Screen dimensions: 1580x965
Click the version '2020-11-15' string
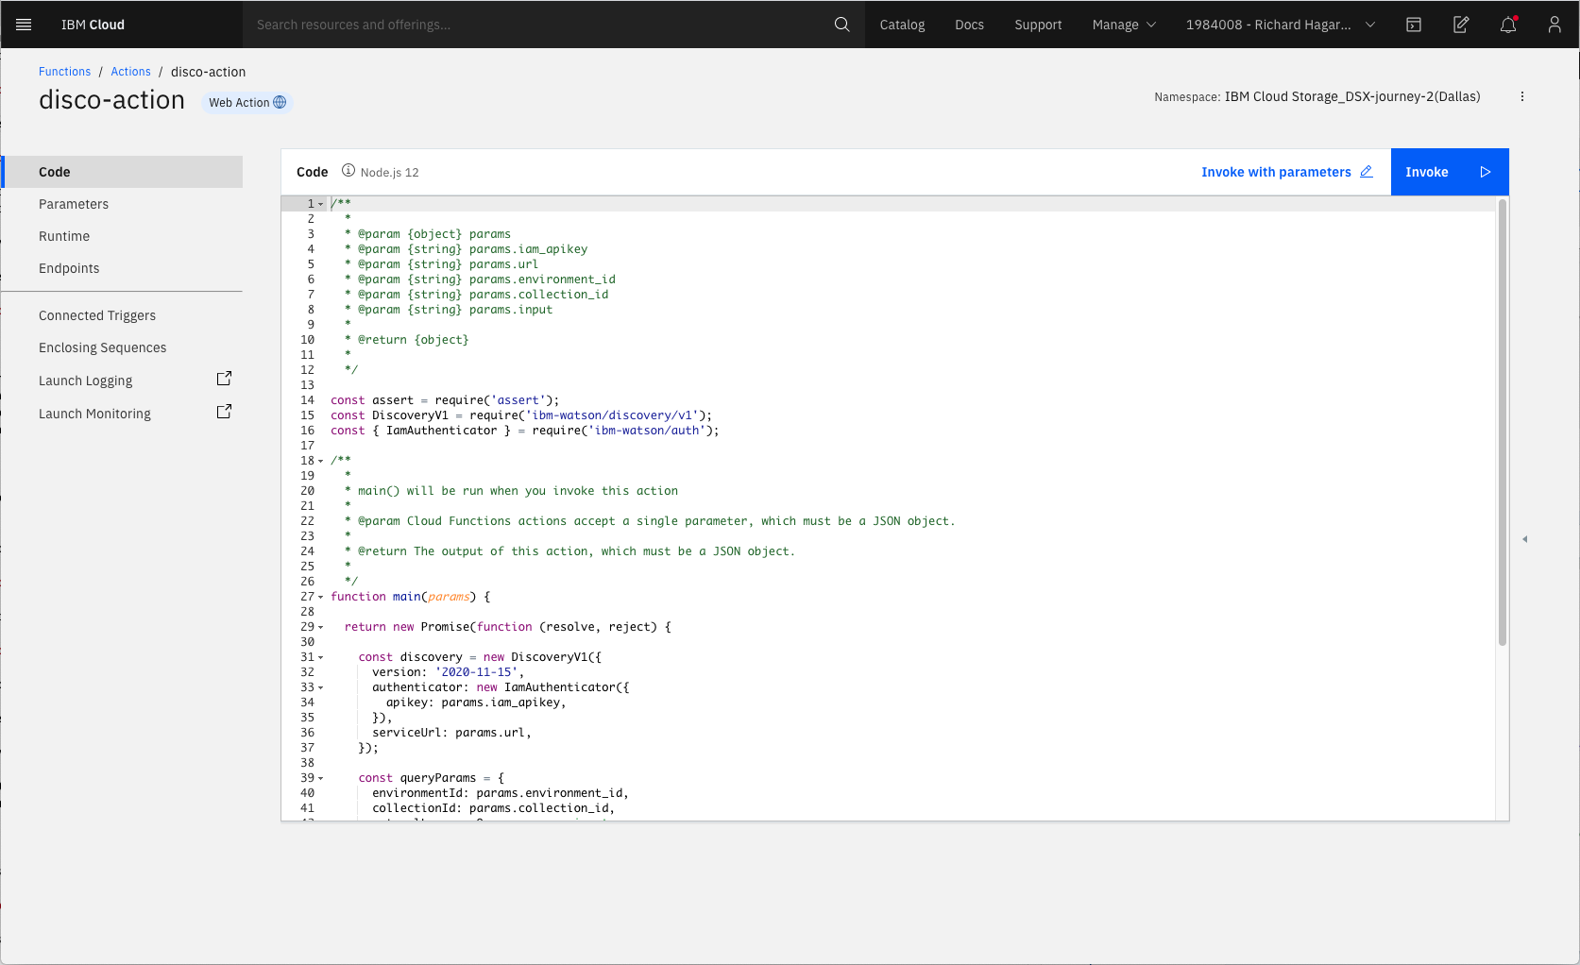point(476,672)
